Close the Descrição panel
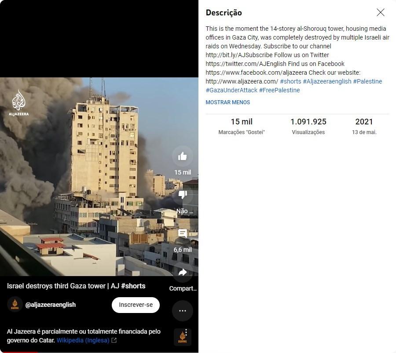The image size is (396, 353). (380, 12)
